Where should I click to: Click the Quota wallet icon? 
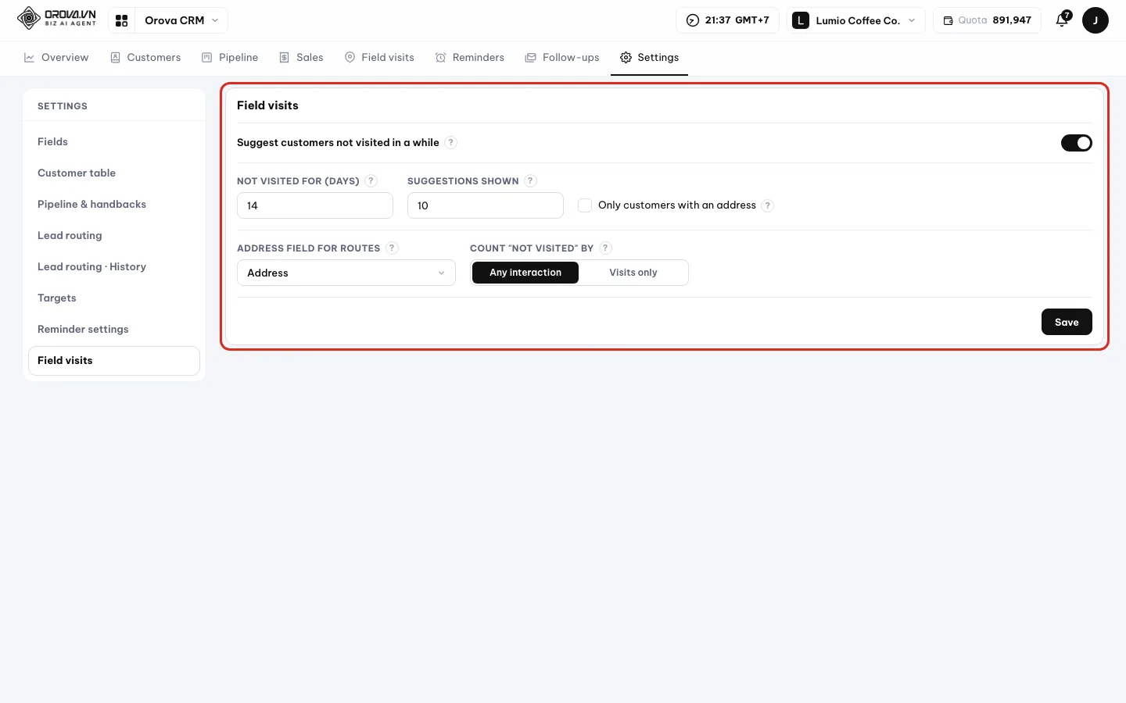[x=948, y=20]
